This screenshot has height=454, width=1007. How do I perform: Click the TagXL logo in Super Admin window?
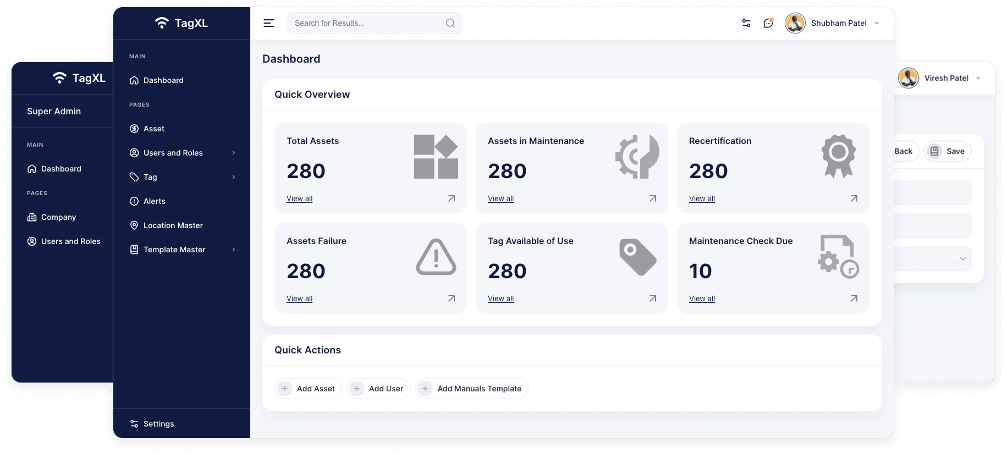pyautogui.click(x=79, y=78)
